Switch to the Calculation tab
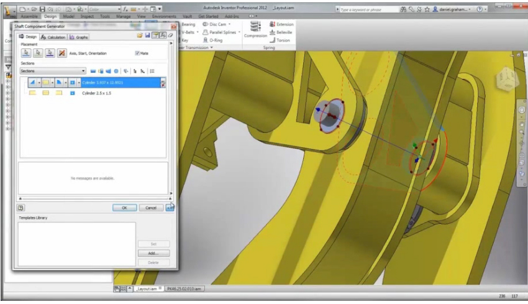This screenshot has width=528, height=304. 55,37
